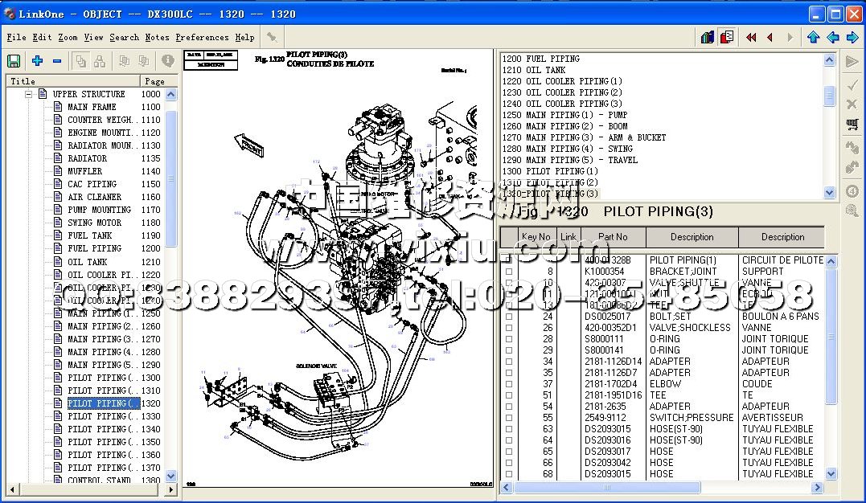Select MAIN FRAME in the tree

[92, 107]
